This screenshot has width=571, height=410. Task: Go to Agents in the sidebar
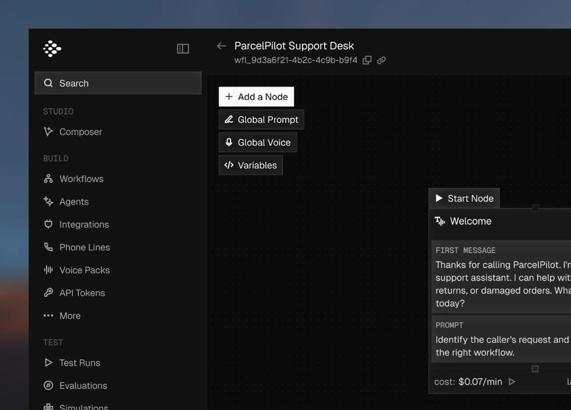click(x=66, y=202)
